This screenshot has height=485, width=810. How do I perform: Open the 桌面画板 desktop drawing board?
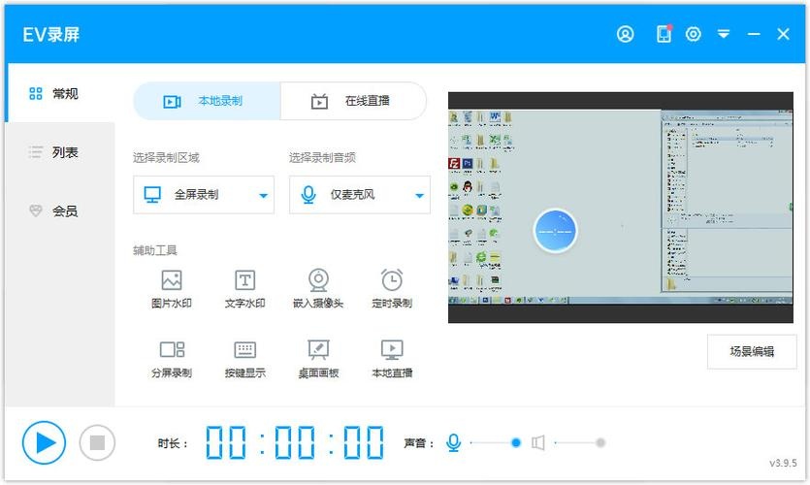318,358
